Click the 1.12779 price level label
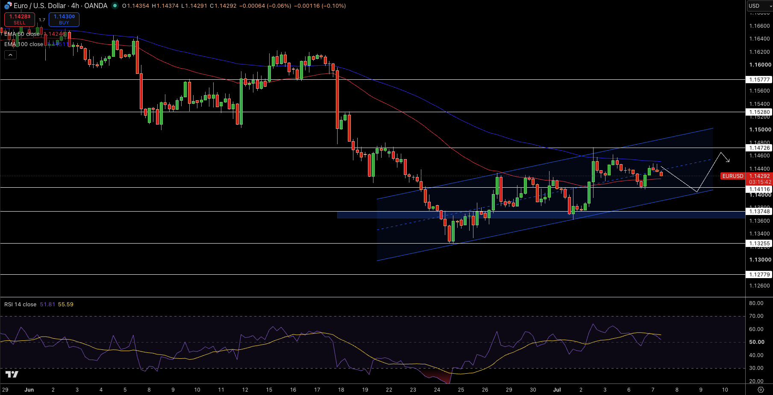The height and width of the screenshot is (395, 773). click(x=759, y=275)
